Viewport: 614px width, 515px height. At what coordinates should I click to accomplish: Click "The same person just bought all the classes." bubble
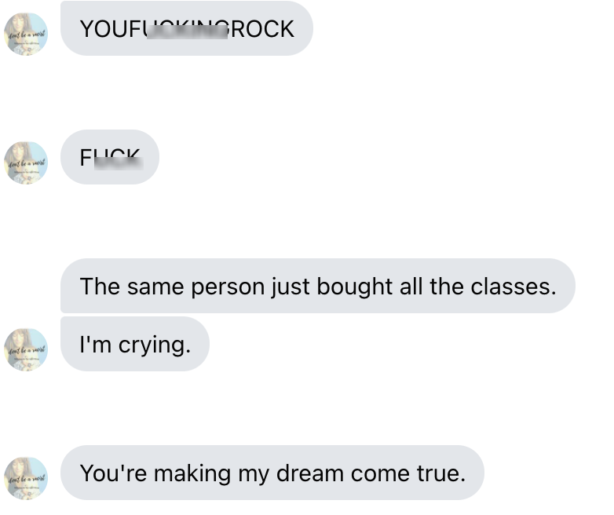point(317,286)
